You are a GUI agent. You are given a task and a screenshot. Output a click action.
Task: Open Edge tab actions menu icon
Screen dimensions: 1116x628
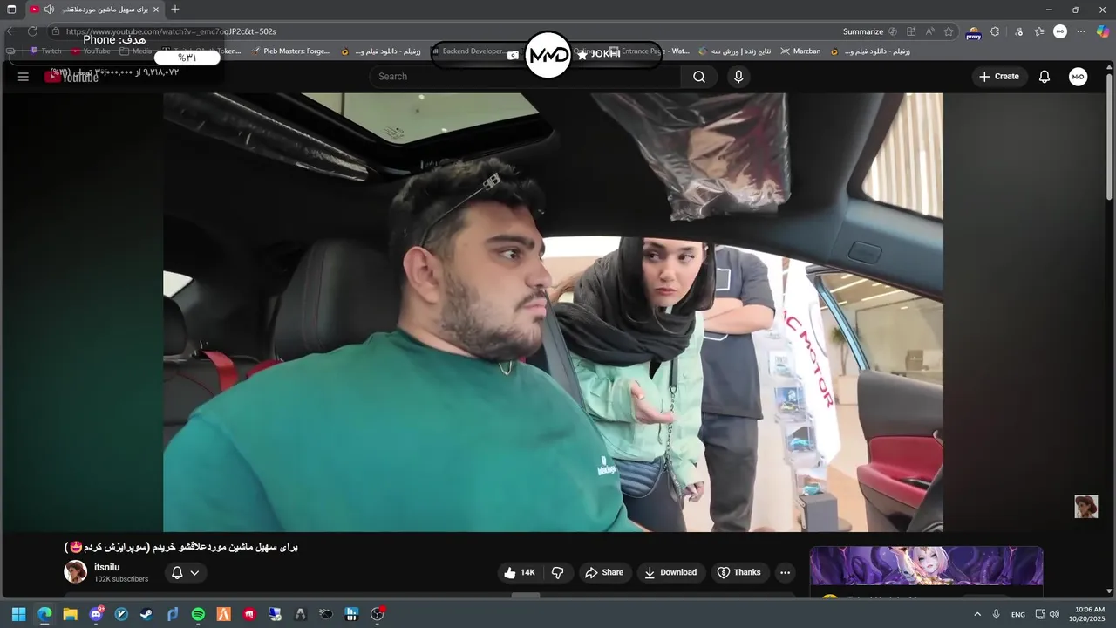11,10
